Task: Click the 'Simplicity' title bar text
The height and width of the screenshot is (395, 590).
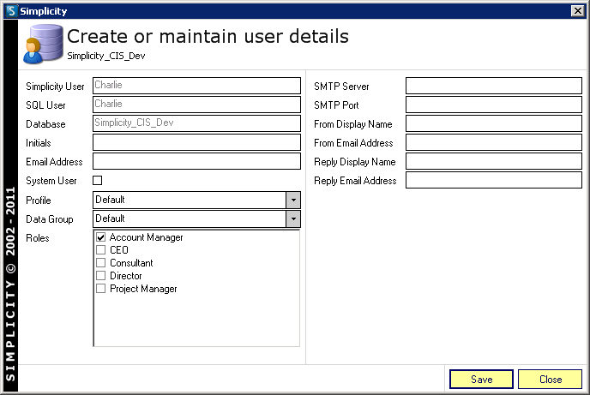Action: click(43, 11)
